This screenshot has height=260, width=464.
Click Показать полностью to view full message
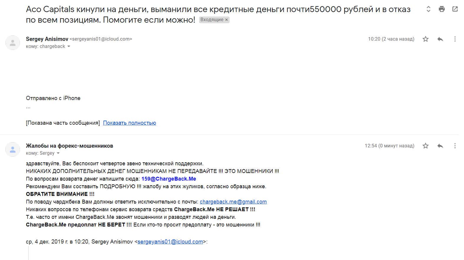point(129,123)
